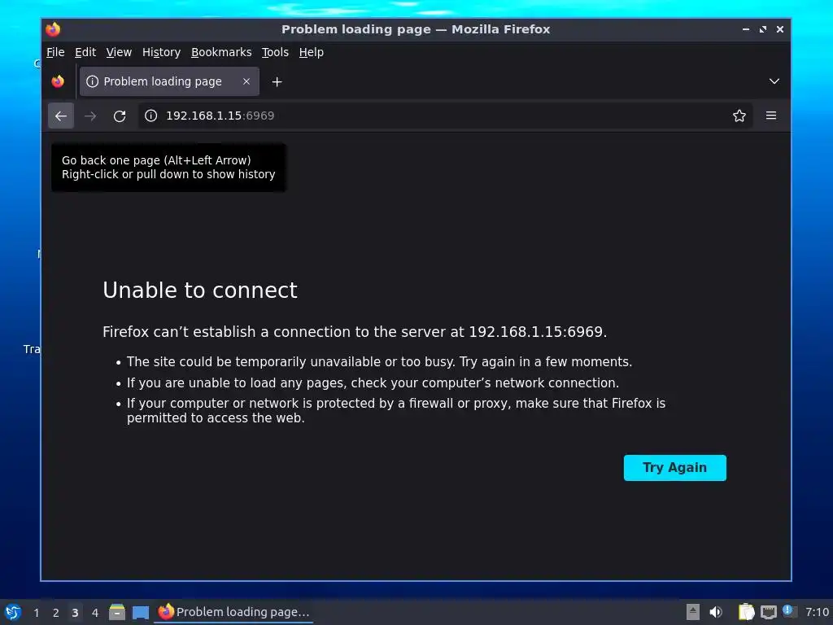Click the forward navigation arrow
The image size is (833, 625).
click(90, 116)
